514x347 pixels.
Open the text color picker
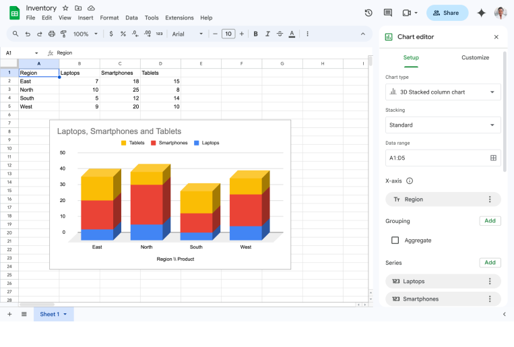tap(292, 34)
